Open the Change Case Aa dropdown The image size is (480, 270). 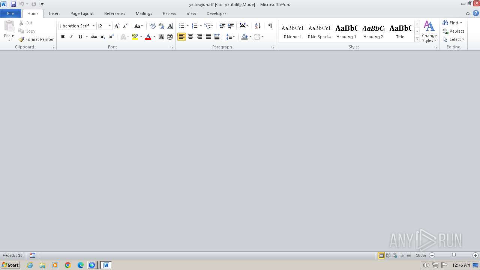click(x=138, y=26)
